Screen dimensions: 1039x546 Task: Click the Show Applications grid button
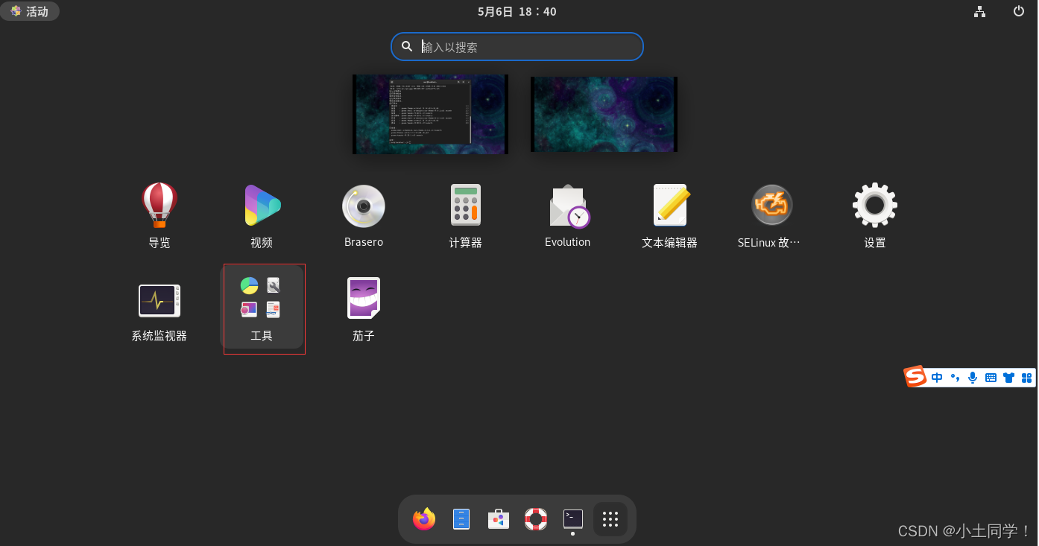tap(610, 518)
